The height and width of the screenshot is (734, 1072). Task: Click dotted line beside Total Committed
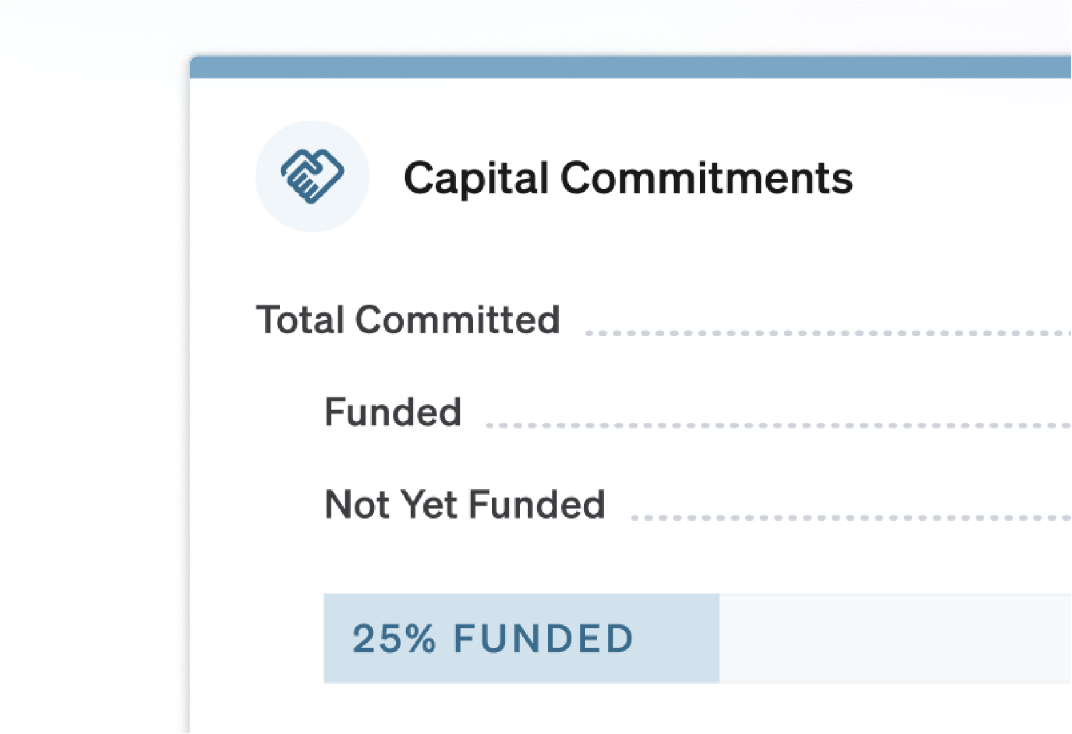829,333
